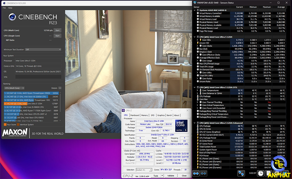
Task: Click the clock reset-timer icon in HWiNFO
Action: [x=260, y=173]
